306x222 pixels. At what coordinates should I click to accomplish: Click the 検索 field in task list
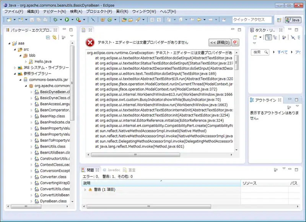[260, 52]
